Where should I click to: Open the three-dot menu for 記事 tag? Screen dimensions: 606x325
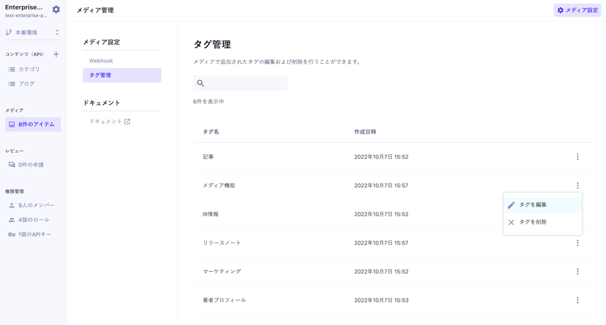coord(577,157)
